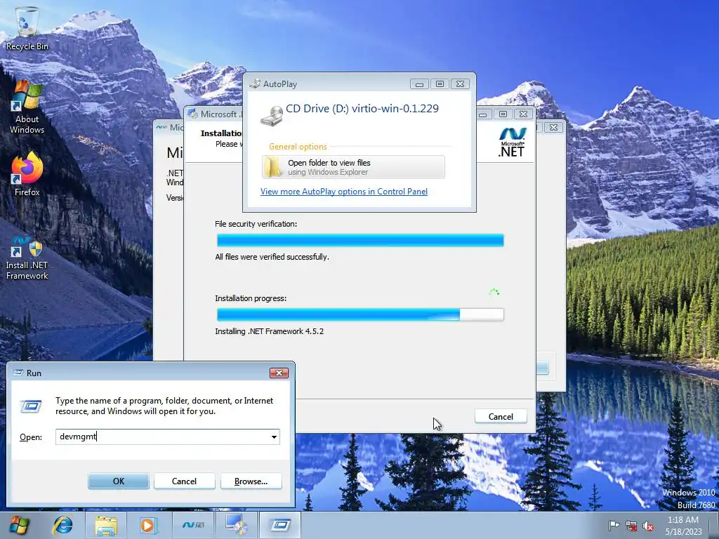Switch to the AutoPlay taskbar button

[237, 525]
